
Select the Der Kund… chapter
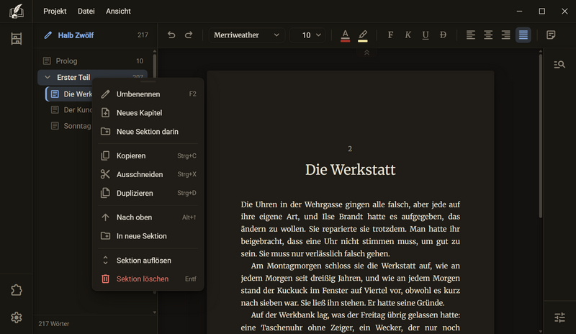(69, 110)
